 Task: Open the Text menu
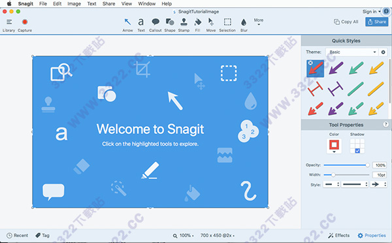(91, 3)
